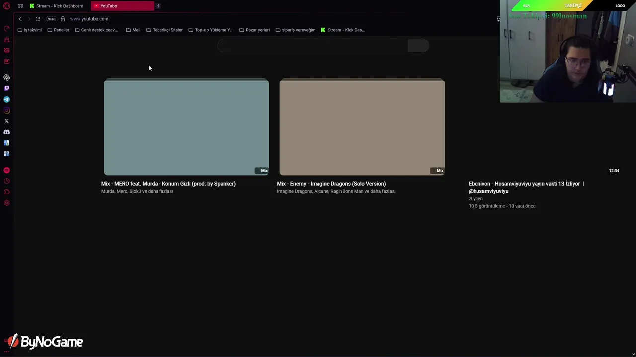
Task: Open Ebonivon - Husamviyuviyu video title
Action: [x=526, y=187]
